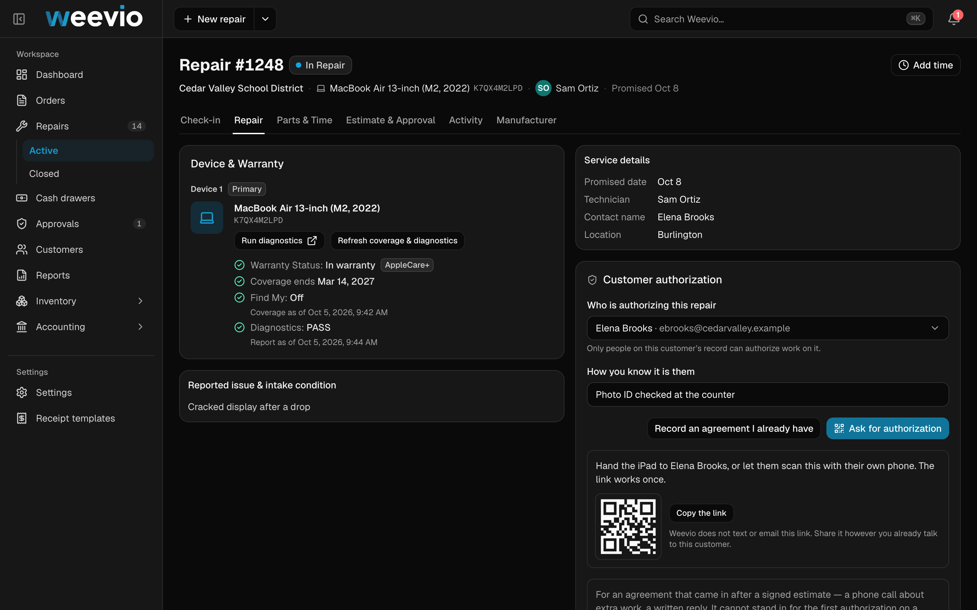Image resolution: width=977 pixels, height=610 pixels.
Task: Expand the Accounting submenu
Action: [140, 327]
